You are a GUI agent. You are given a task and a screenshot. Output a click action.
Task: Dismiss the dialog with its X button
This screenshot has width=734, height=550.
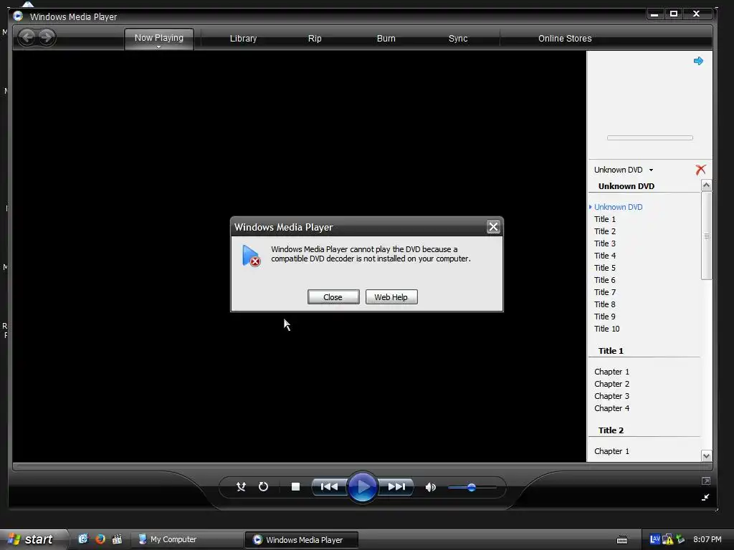[493, 227]
